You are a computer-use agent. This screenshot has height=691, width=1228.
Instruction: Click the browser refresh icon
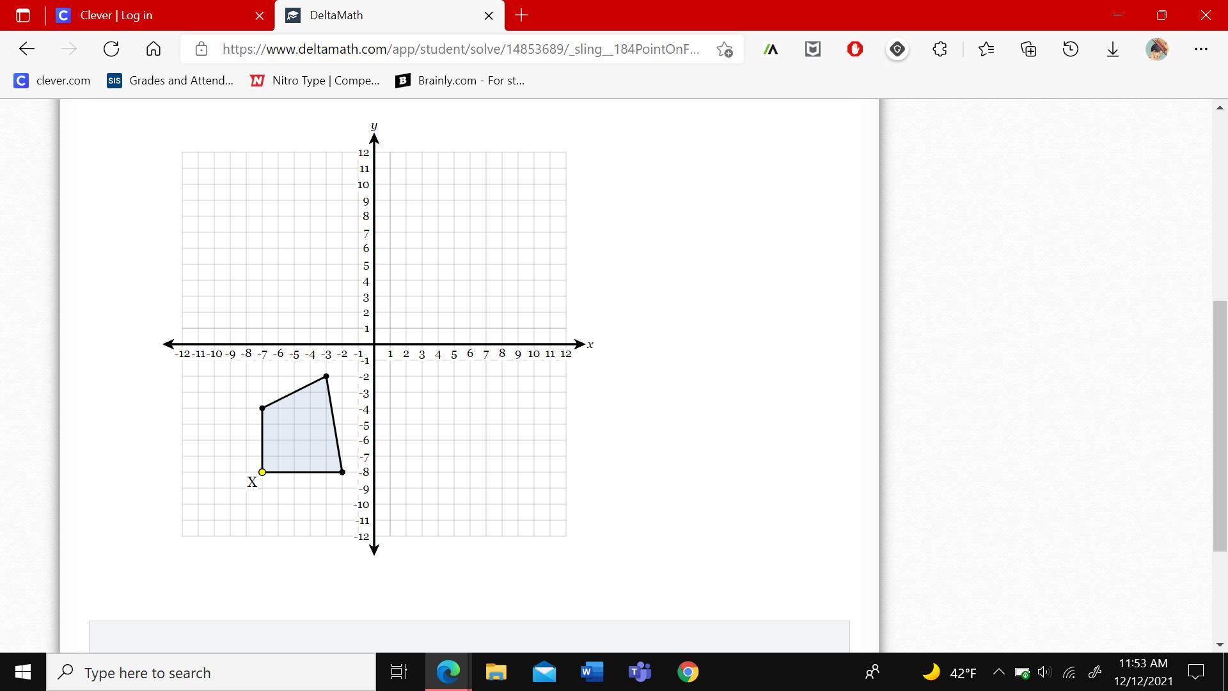(111, 49)
